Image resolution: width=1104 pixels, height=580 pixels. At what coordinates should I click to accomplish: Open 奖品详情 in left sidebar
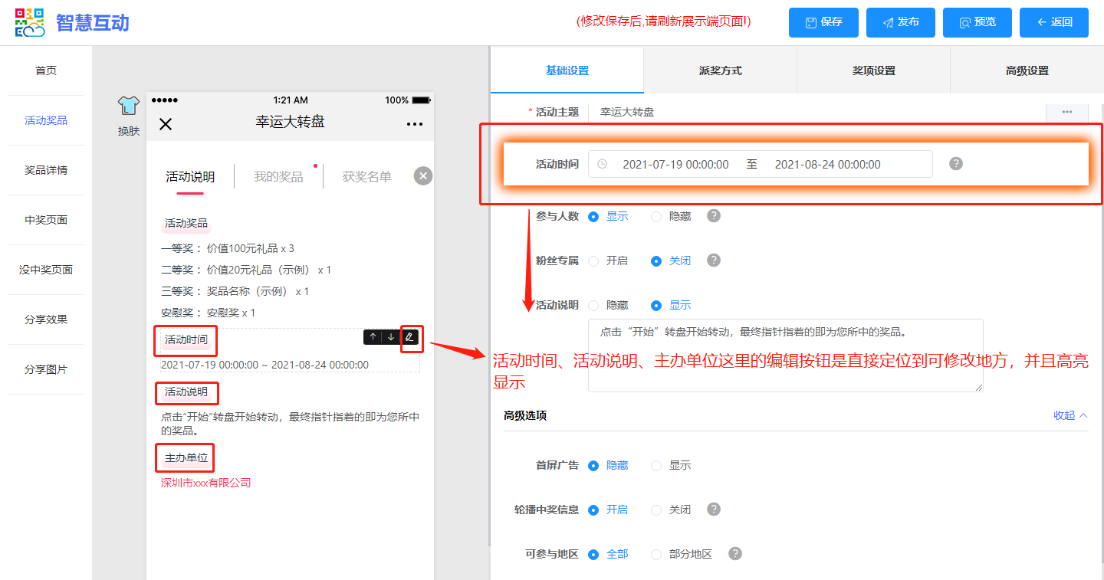46,170
